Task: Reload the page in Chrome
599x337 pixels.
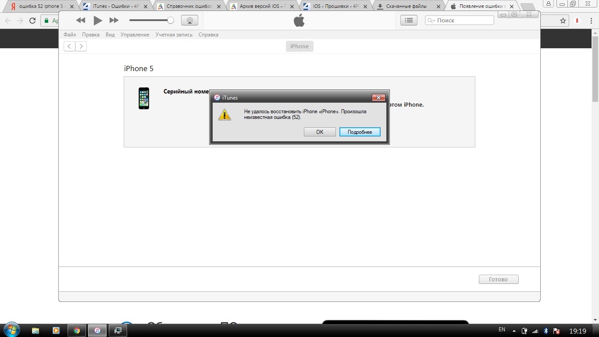Action: (32, 21)
